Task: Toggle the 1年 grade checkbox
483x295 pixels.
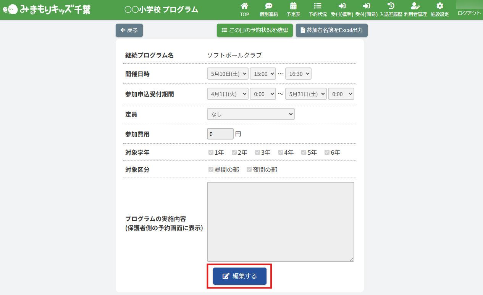Action: point(211,152)
